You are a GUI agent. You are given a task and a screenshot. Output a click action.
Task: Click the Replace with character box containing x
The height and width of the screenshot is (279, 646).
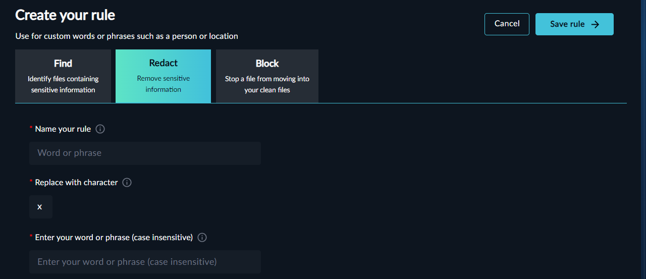point(40,207)
